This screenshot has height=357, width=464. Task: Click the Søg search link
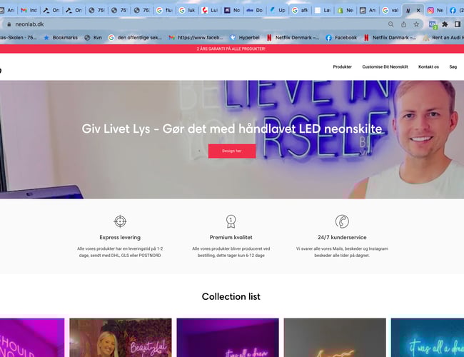(453, 67)
